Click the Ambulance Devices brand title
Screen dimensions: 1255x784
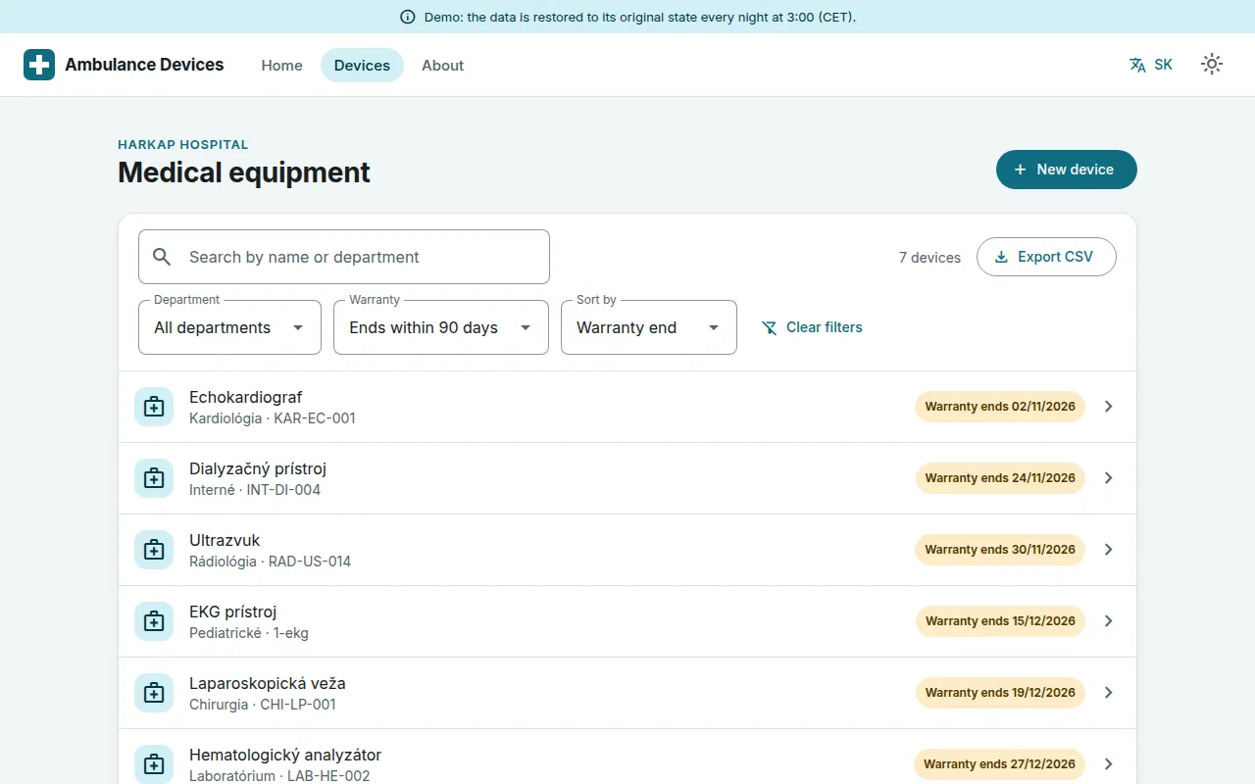click(x=144, y=65)
